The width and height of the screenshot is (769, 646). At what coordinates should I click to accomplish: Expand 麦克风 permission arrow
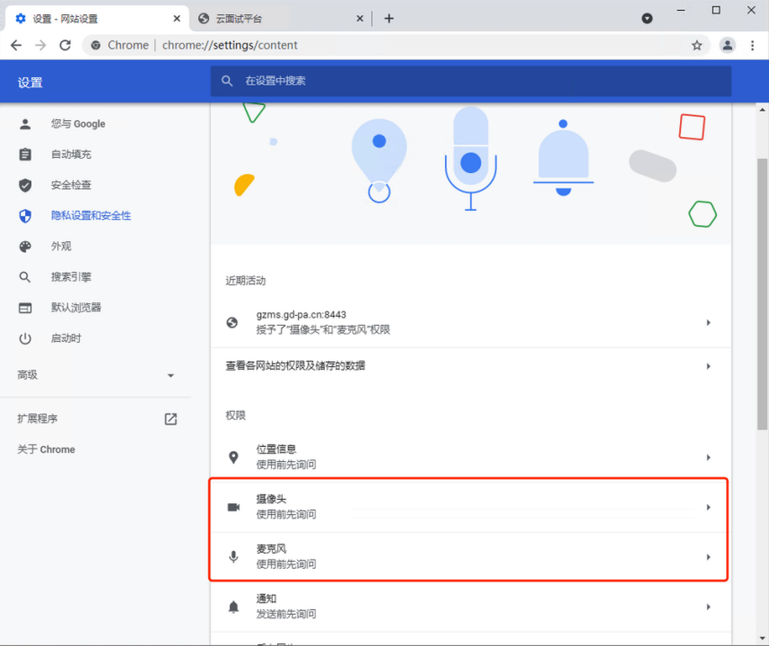pos(708,557)
